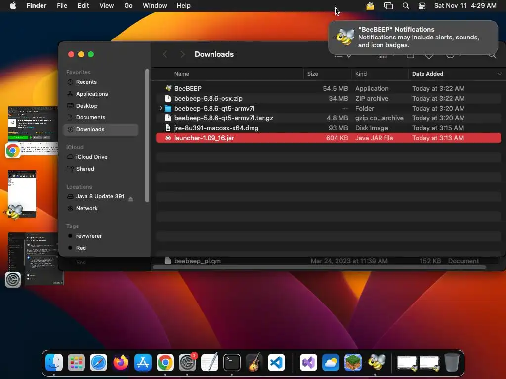Image resolution: width=506 pixels, height=379 pixels.
Task: Open the Go menu
Action: tap(128, 6)
